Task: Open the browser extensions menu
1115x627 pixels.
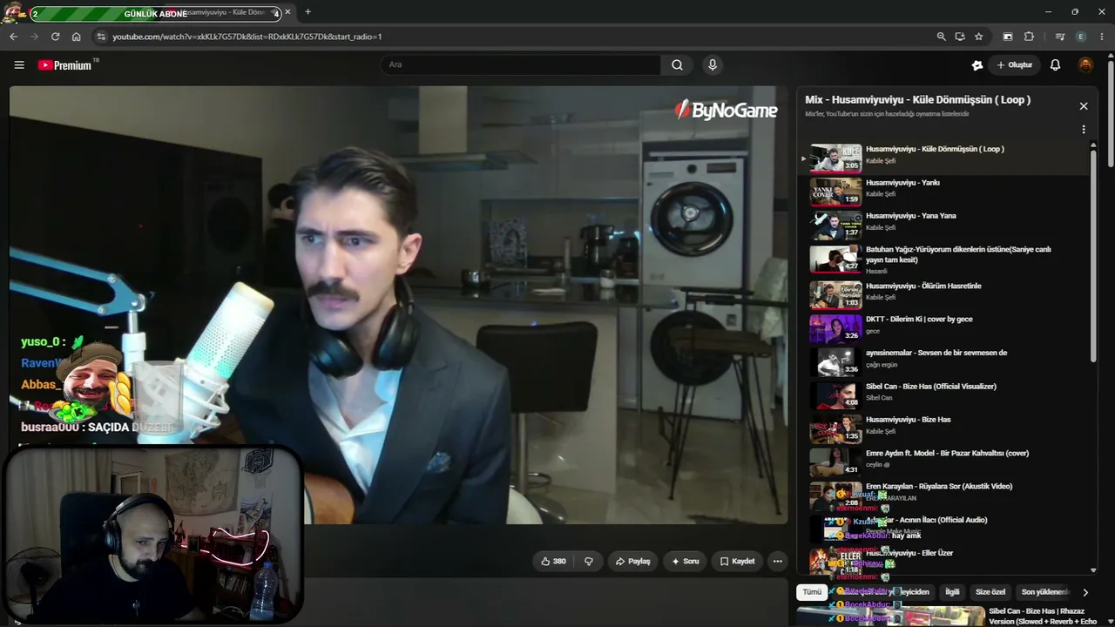Action: [x=1029, y=37]
